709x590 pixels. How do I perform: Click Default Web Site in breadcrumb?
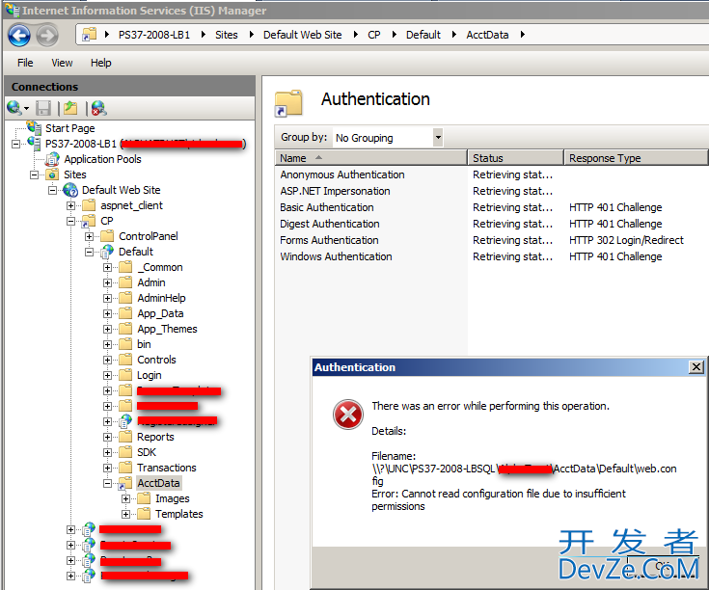pos(303,35)
